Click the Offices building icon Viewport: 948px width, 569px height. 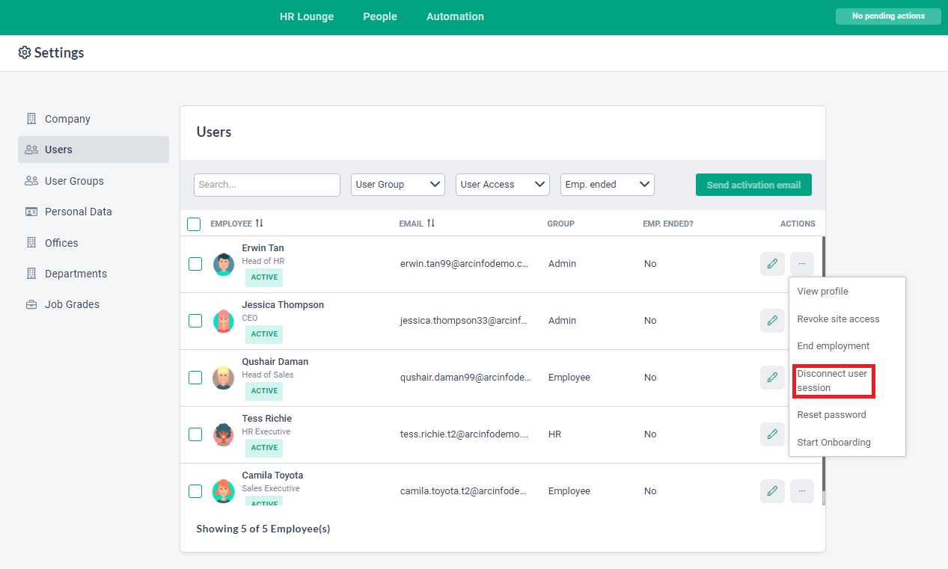coord(31,243)
